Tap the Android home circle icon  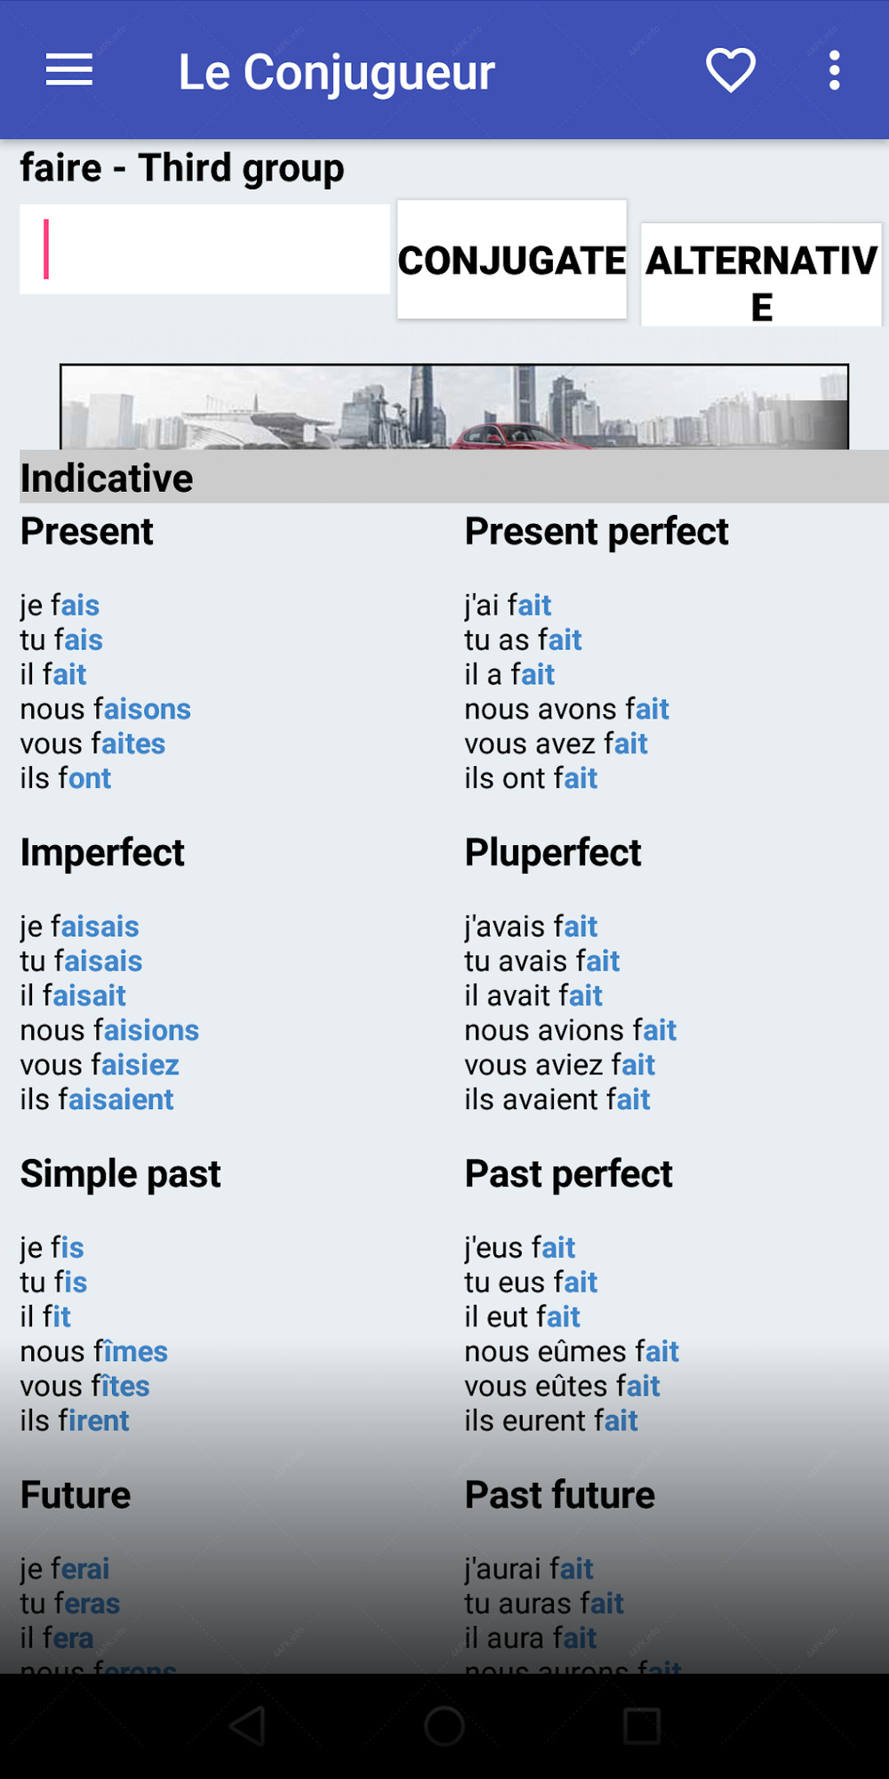click(444, 1726)
